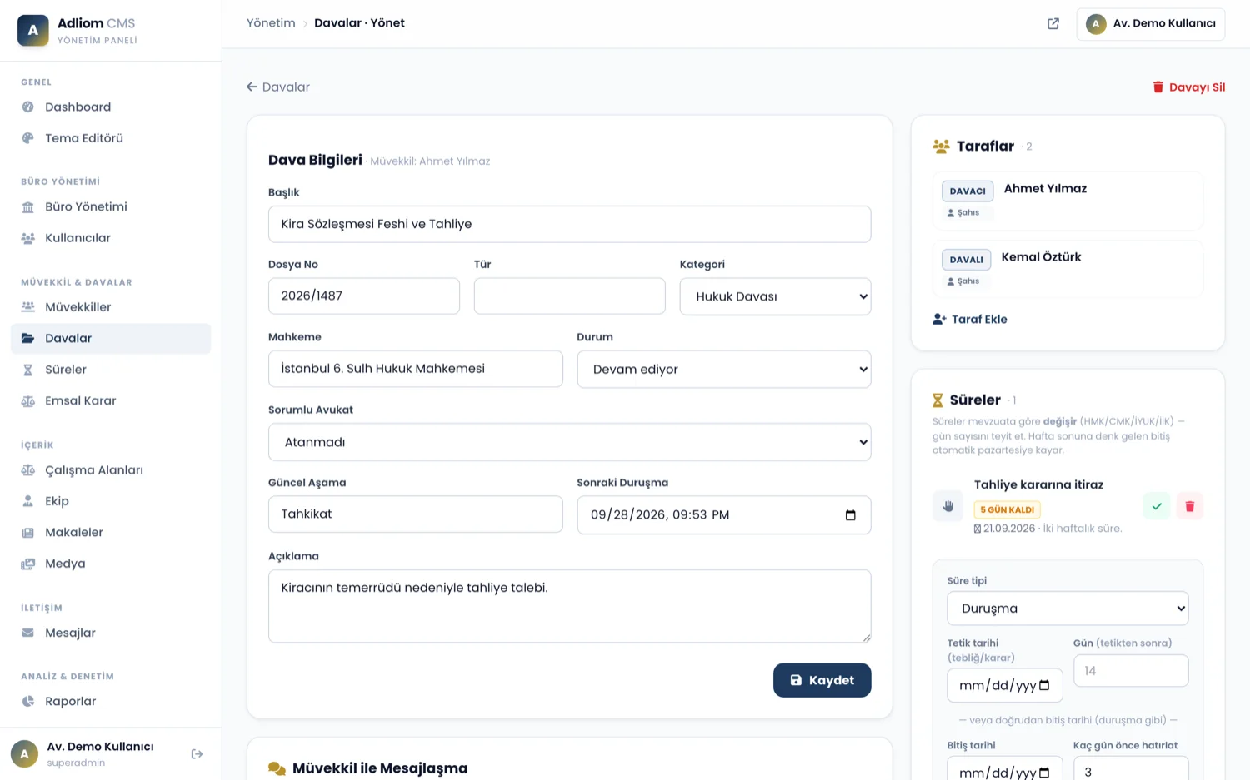Image resolution: width=1250 pixels, height=780 pixels.
Task: Expand the Sorumlu Avukat dropdown
Action: (569, 442)
